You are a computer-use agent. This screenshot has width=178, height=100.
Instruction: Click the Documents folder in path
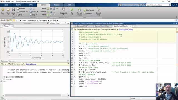pos(43,20)
